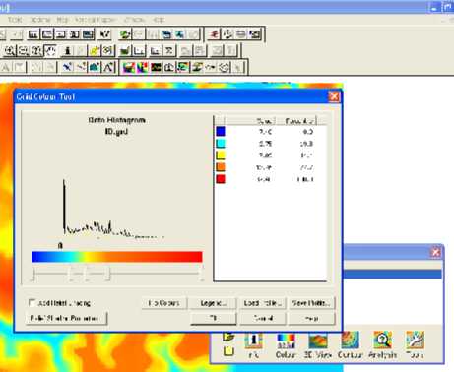454x372 pixels.
Task: Click the Legend... button
Action: (214, 303)
